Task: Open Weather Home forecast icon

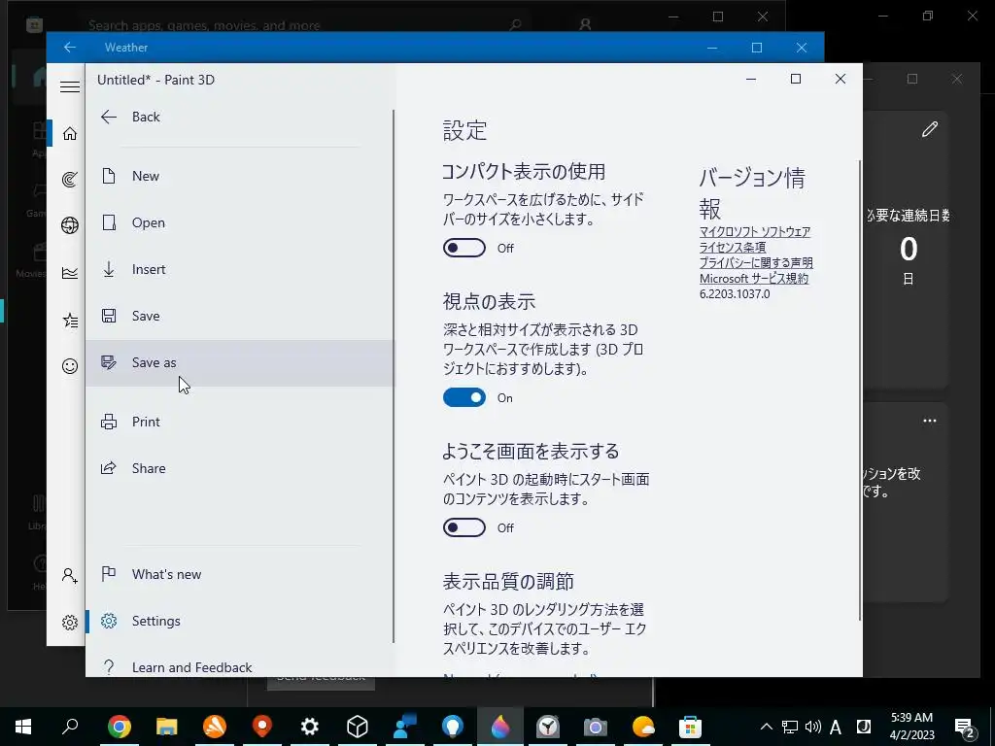Action: pos(70,134)
